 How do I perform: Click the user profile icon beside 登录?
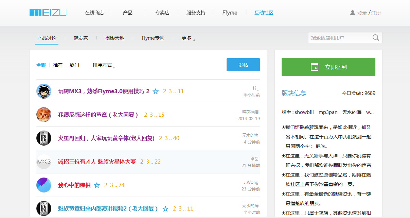pos(352,13)
